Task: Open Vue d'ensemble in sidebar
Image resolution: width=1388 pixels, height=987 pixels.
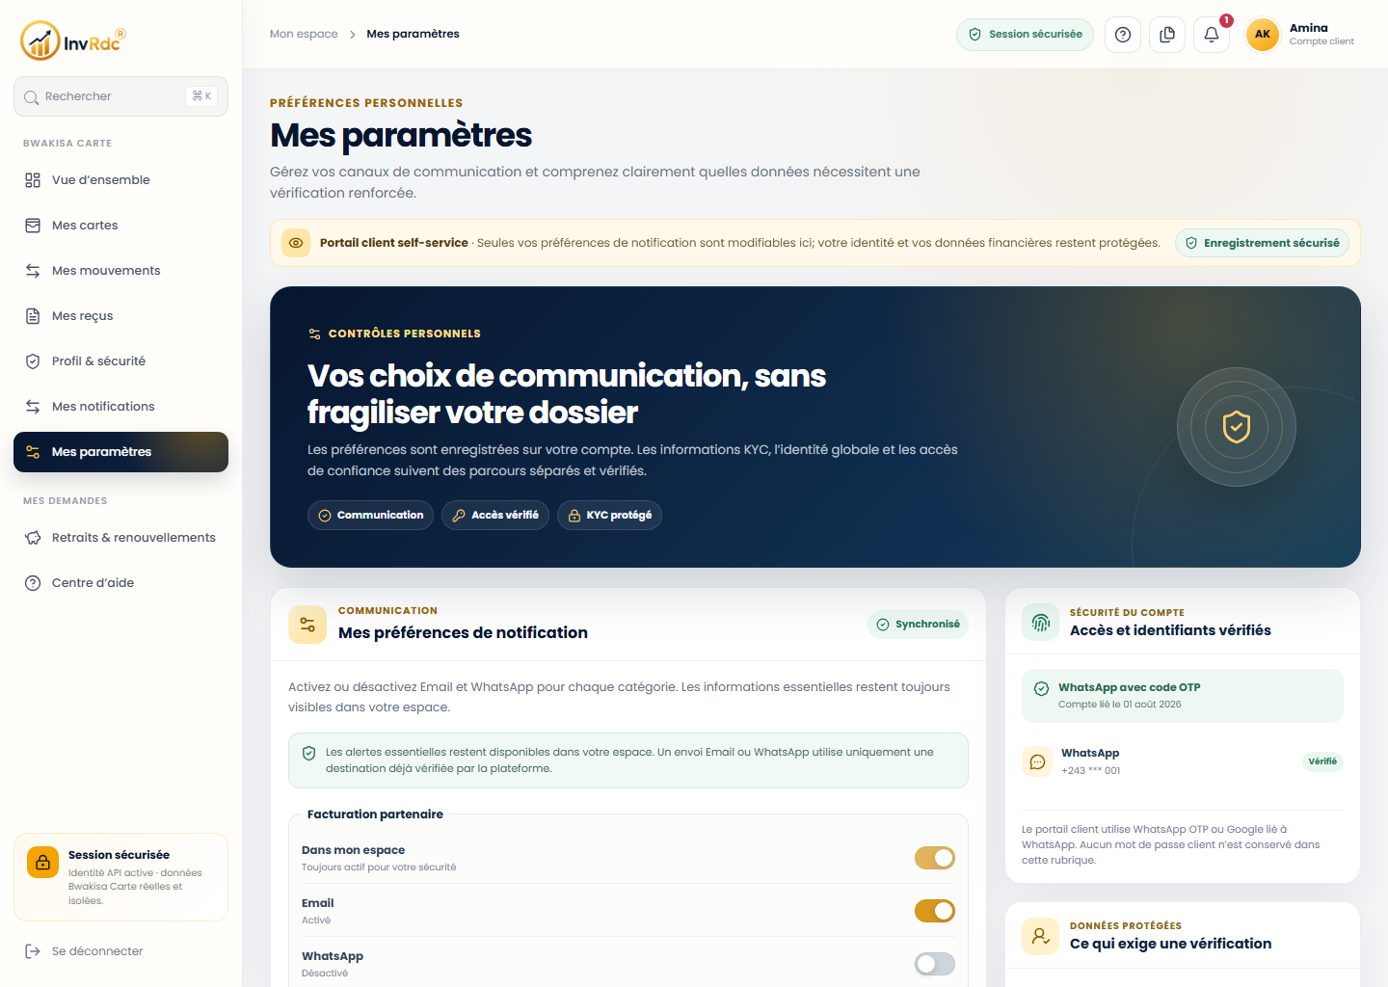Action: coord(120,180)
